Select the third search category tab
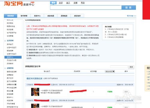Viewport: 150px width, 108px height. click(68, 3)
